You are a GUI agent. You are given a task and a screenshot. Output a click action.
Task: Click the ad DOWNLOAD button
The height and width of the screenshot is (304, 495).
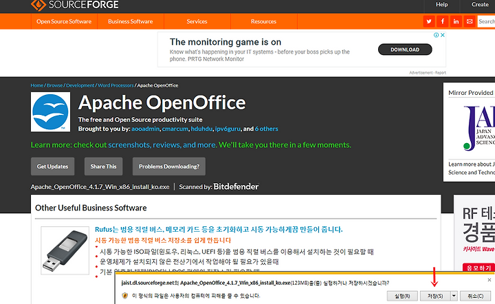[x=405, y=50]
